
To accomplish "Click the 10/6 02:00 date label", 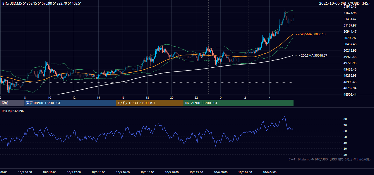I will coord(245,172).
